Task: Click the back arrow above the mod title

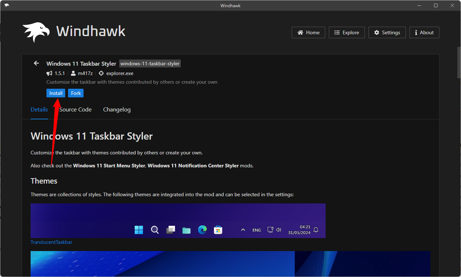Action: click(36, 63)
